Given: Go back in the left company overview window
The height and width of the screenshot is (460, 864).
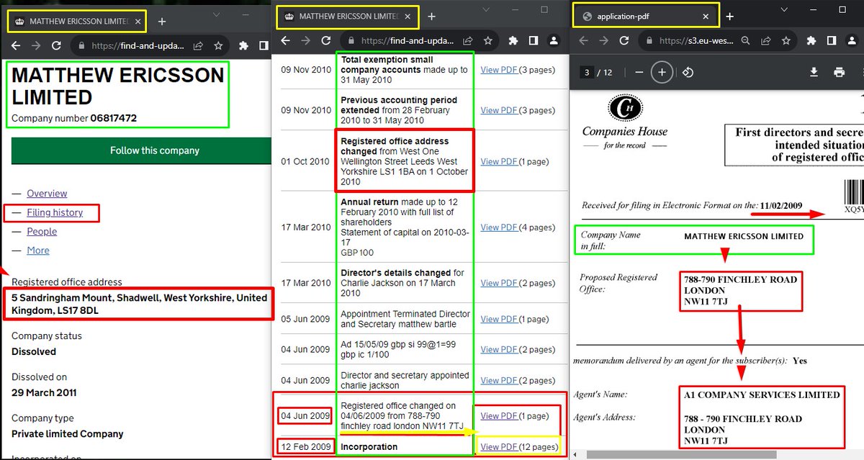Looking at the screenshot, I should click(x=16, y=46).
